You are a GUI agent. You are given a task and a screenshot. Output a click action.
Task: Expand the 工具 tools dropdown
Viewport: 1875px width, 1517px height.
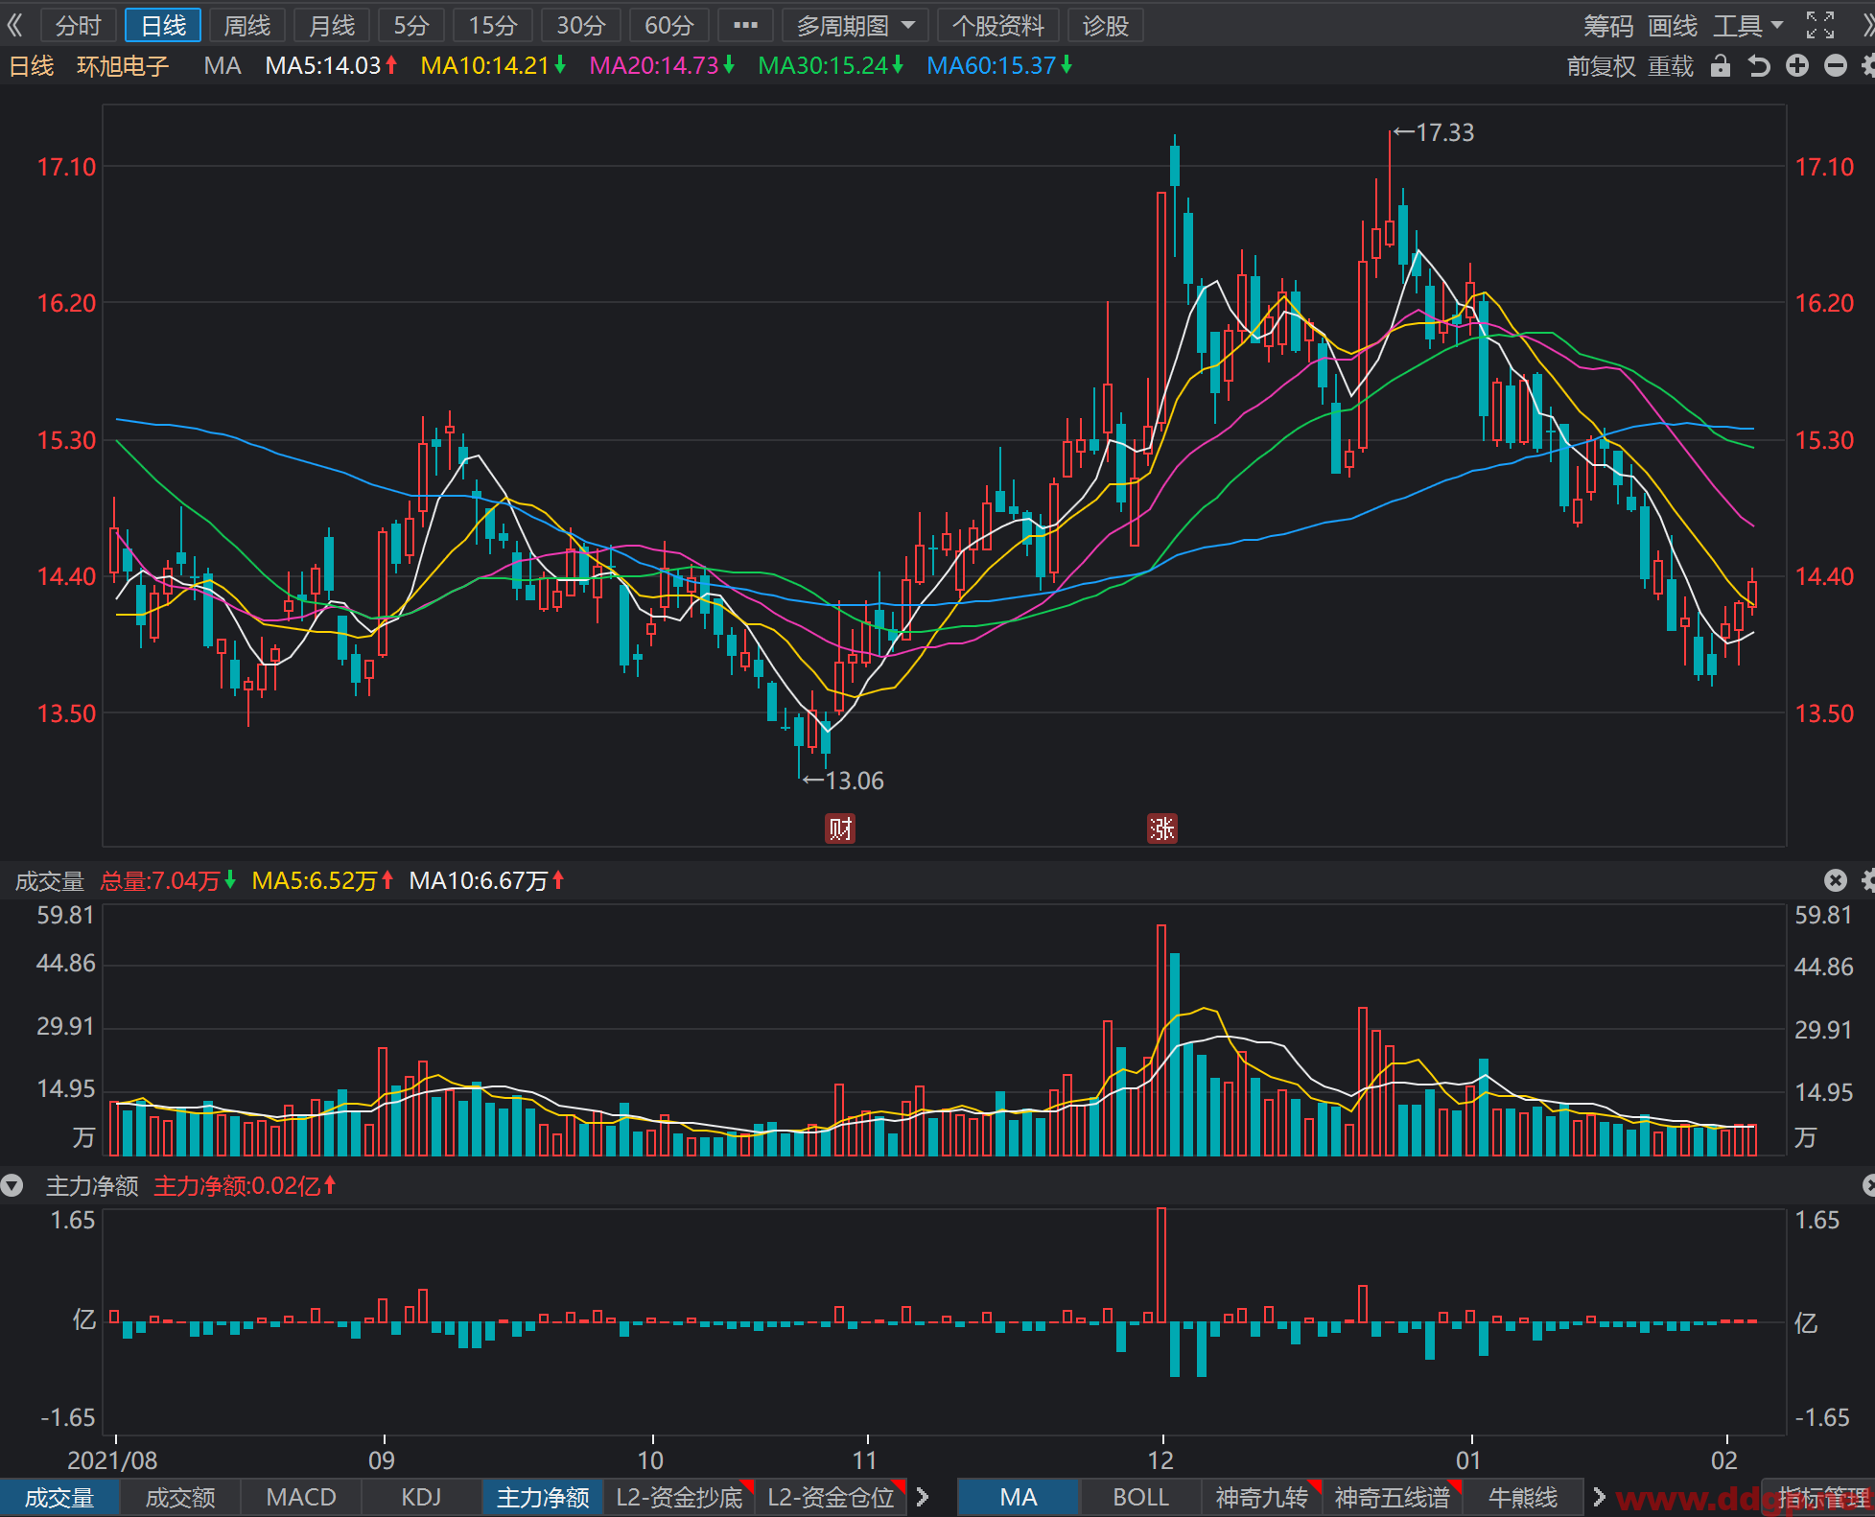pos(1747,26)
